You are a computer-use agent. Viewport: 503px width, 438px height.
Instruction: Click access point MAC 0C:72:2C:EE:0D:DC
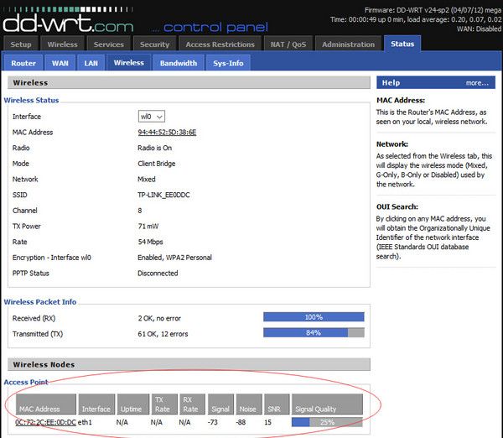click(45, 422)
